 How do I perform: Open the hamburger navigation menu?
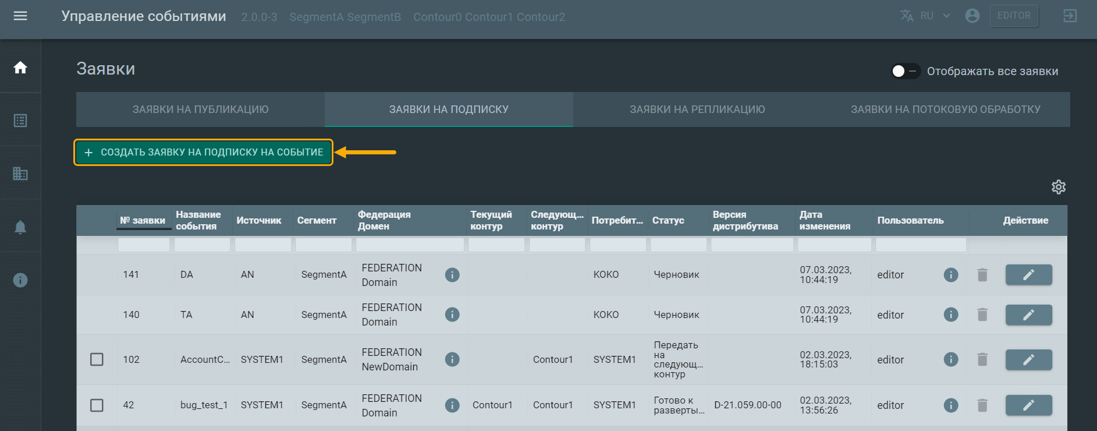coord(20,16)
